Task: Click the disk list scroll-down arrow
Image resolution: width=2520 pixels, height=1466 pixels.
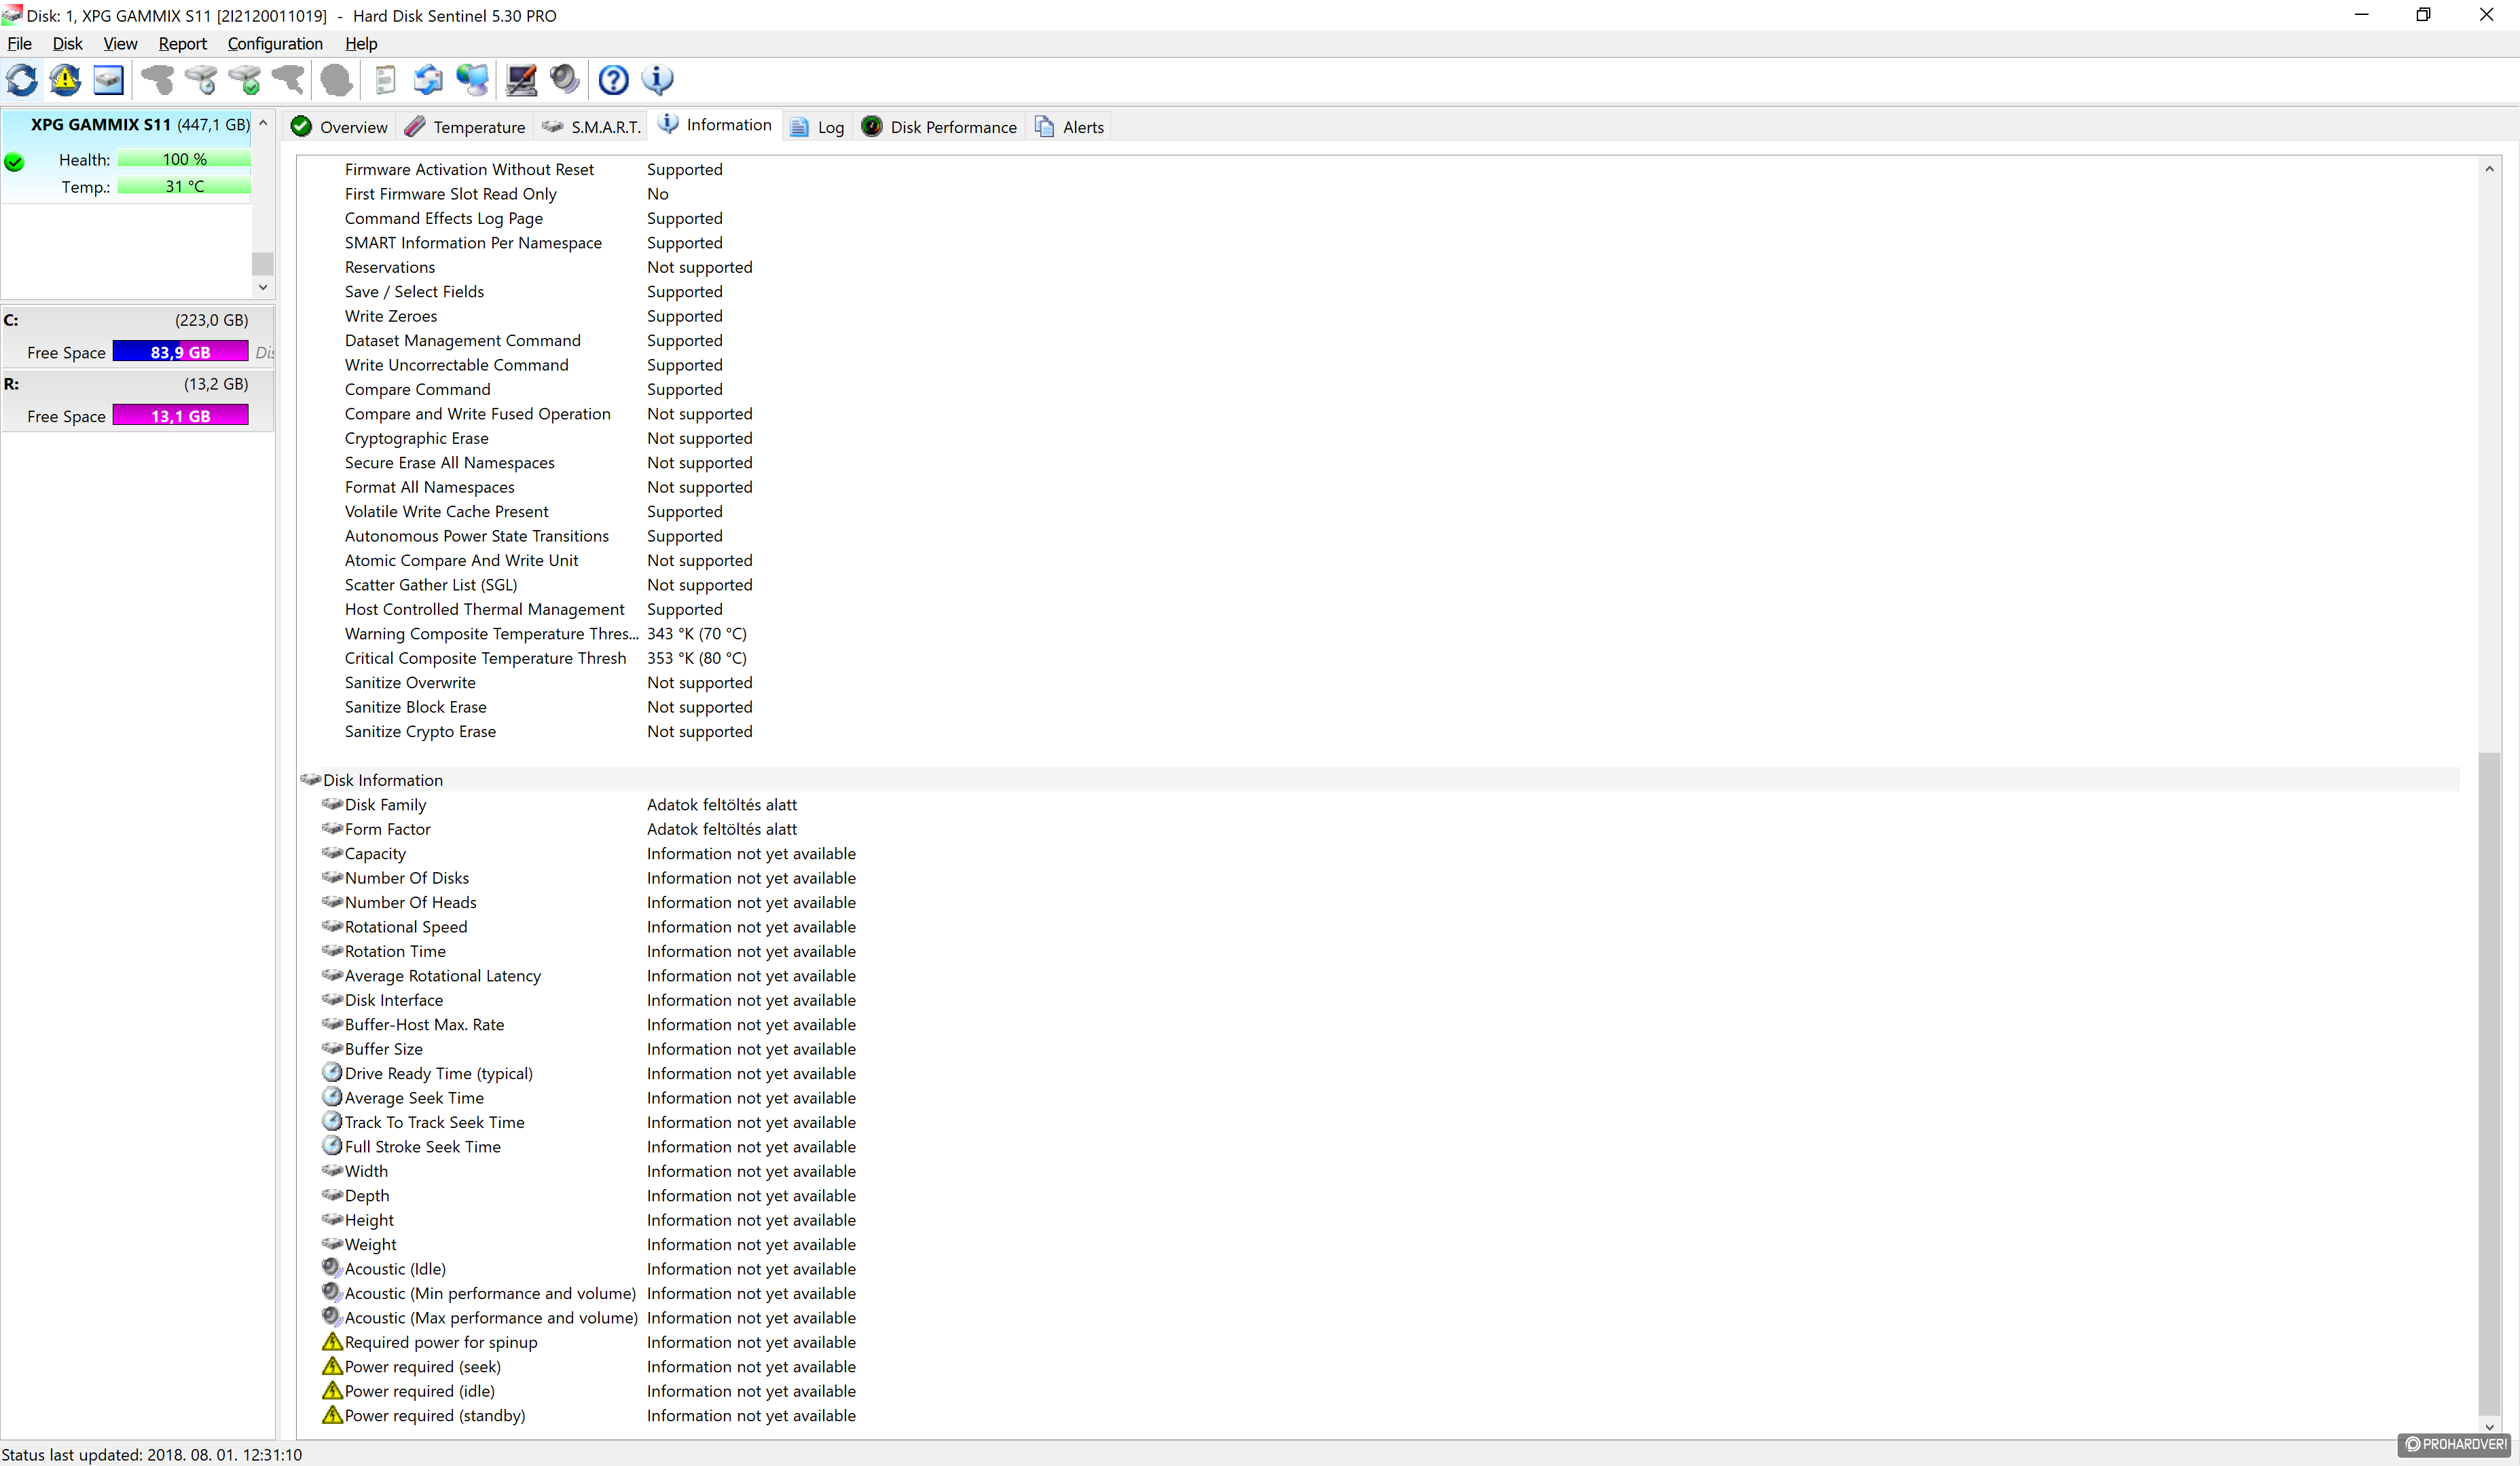Action: click(263, 287)
